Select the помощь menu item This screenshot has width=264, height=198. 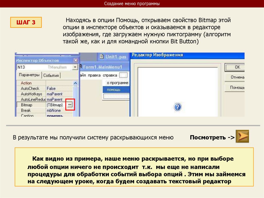pos(116,90)
